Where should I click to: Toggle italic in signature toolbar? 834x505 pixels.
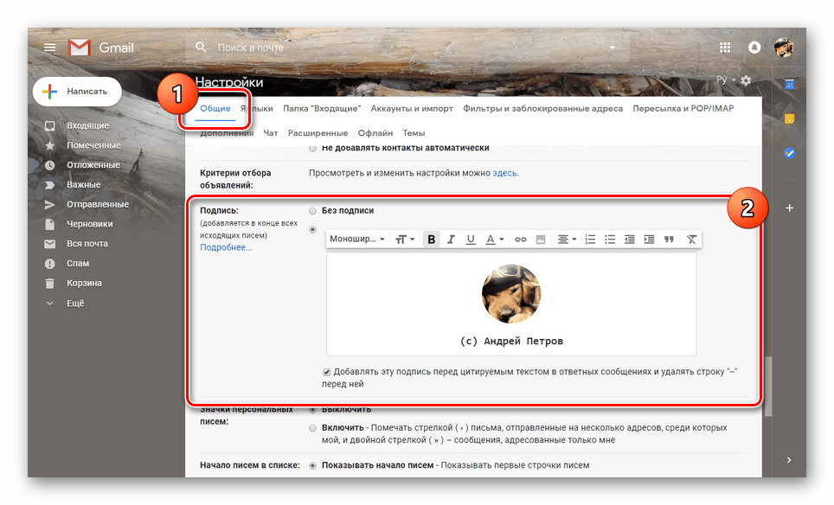tap(451, 240)
